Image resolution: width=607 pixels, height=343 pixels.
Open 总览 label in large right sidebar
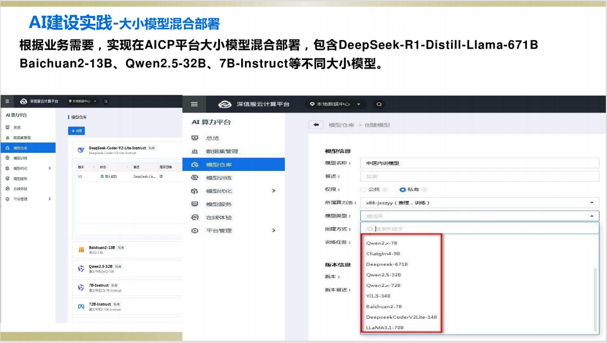[213, 138]
